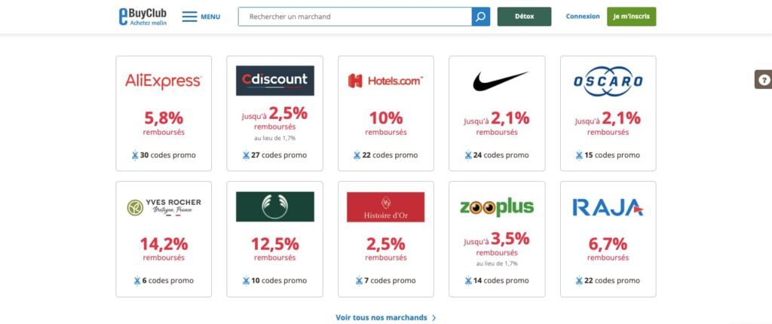Click the Connexion link
The image size is (772, 324).
583,17
